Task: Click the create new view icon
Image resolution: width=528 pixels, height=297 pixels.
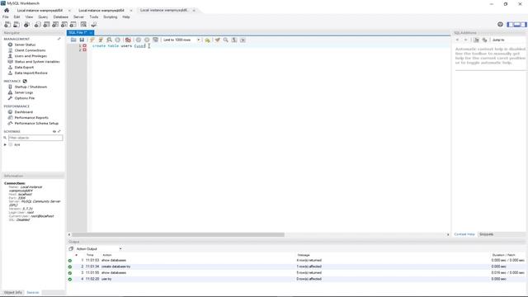Action: (55, 25)
